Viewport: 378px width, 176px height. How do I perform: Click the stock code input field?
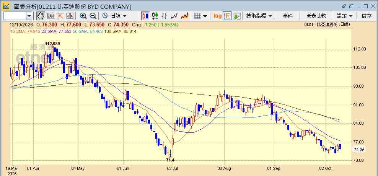pyautogui.click(x=15, y=16)
